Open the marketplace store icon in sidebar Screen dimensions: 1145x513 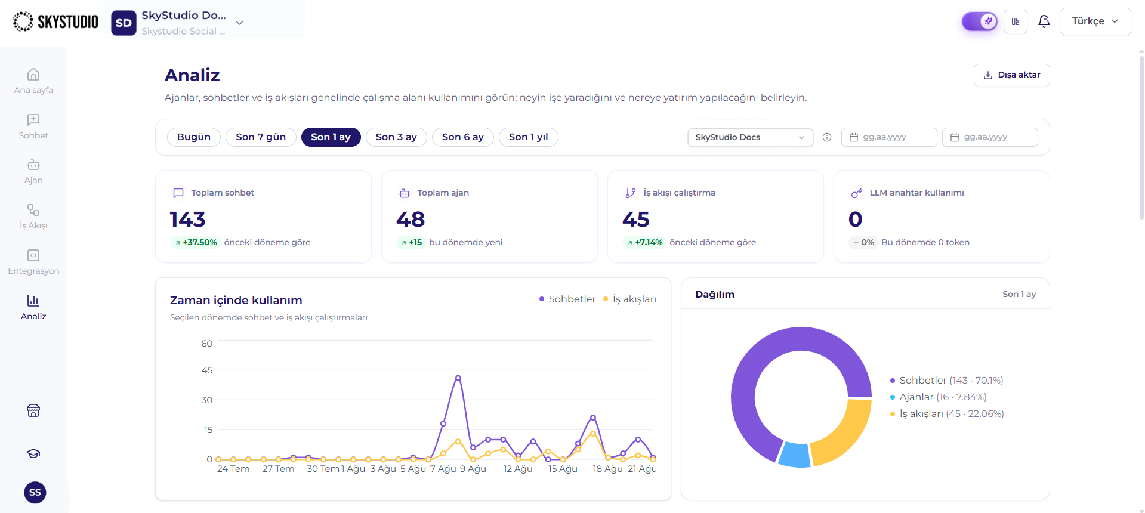tap(33, 410)
